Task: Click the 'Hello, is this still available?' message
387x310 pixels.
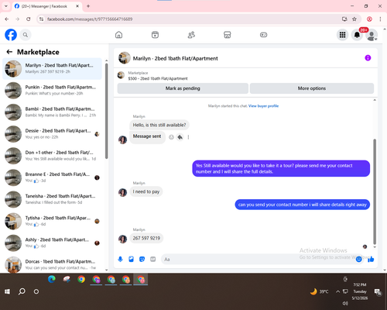Action: 159,125
